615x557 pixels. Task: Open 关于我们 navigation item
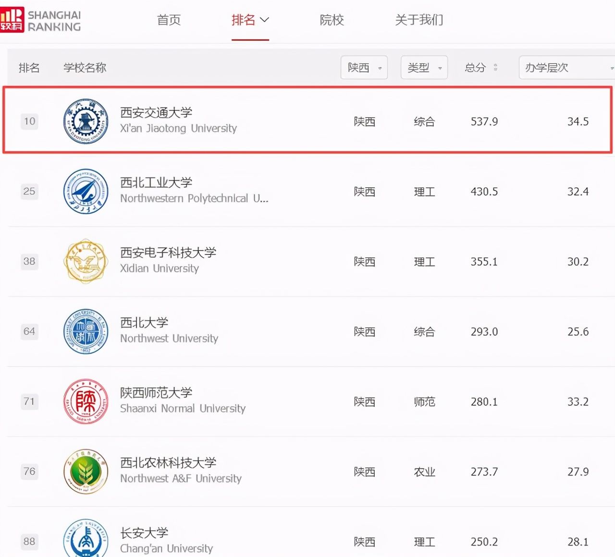click(419, 20)
